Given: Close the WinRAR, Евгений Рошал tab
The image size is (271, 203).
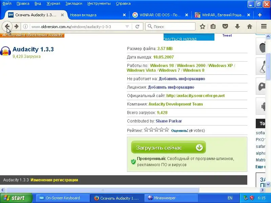Looking at the screenshot, I should [249, 15].
